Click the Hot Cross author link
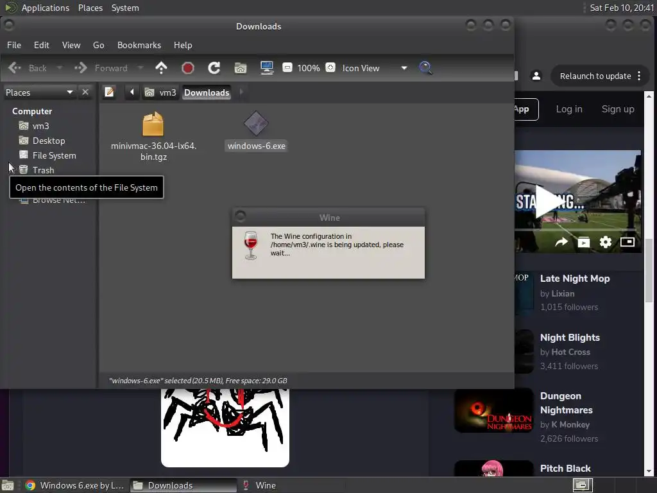This screenshot has width=657, height=493. click(x=570, y=352)
